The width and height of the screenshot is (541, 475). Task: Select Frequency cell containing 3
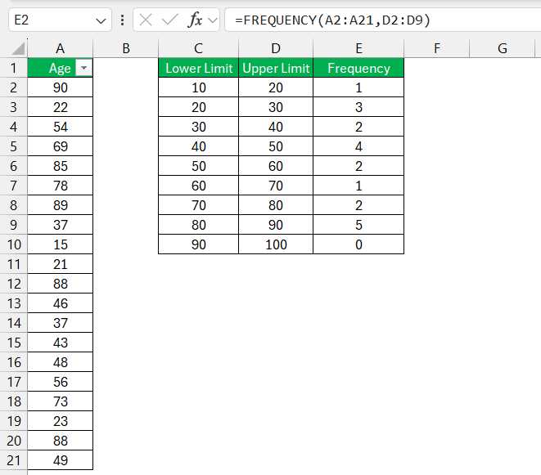tap(358, 107)
